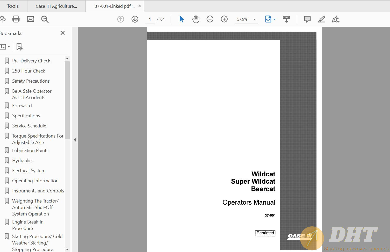Open the Specifications bookmark
Screen dimensions: 390x252
26,116
